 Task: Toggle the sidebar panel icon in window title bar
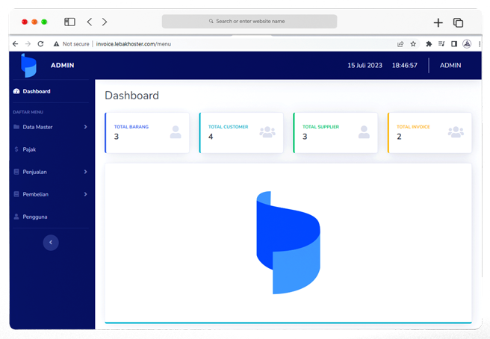pyautogui.click(x=69, y=22)
